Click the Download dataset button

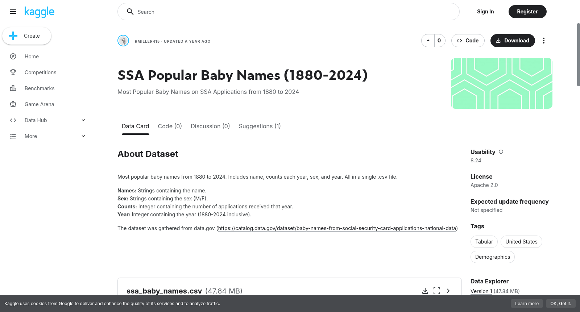point(513,41)
